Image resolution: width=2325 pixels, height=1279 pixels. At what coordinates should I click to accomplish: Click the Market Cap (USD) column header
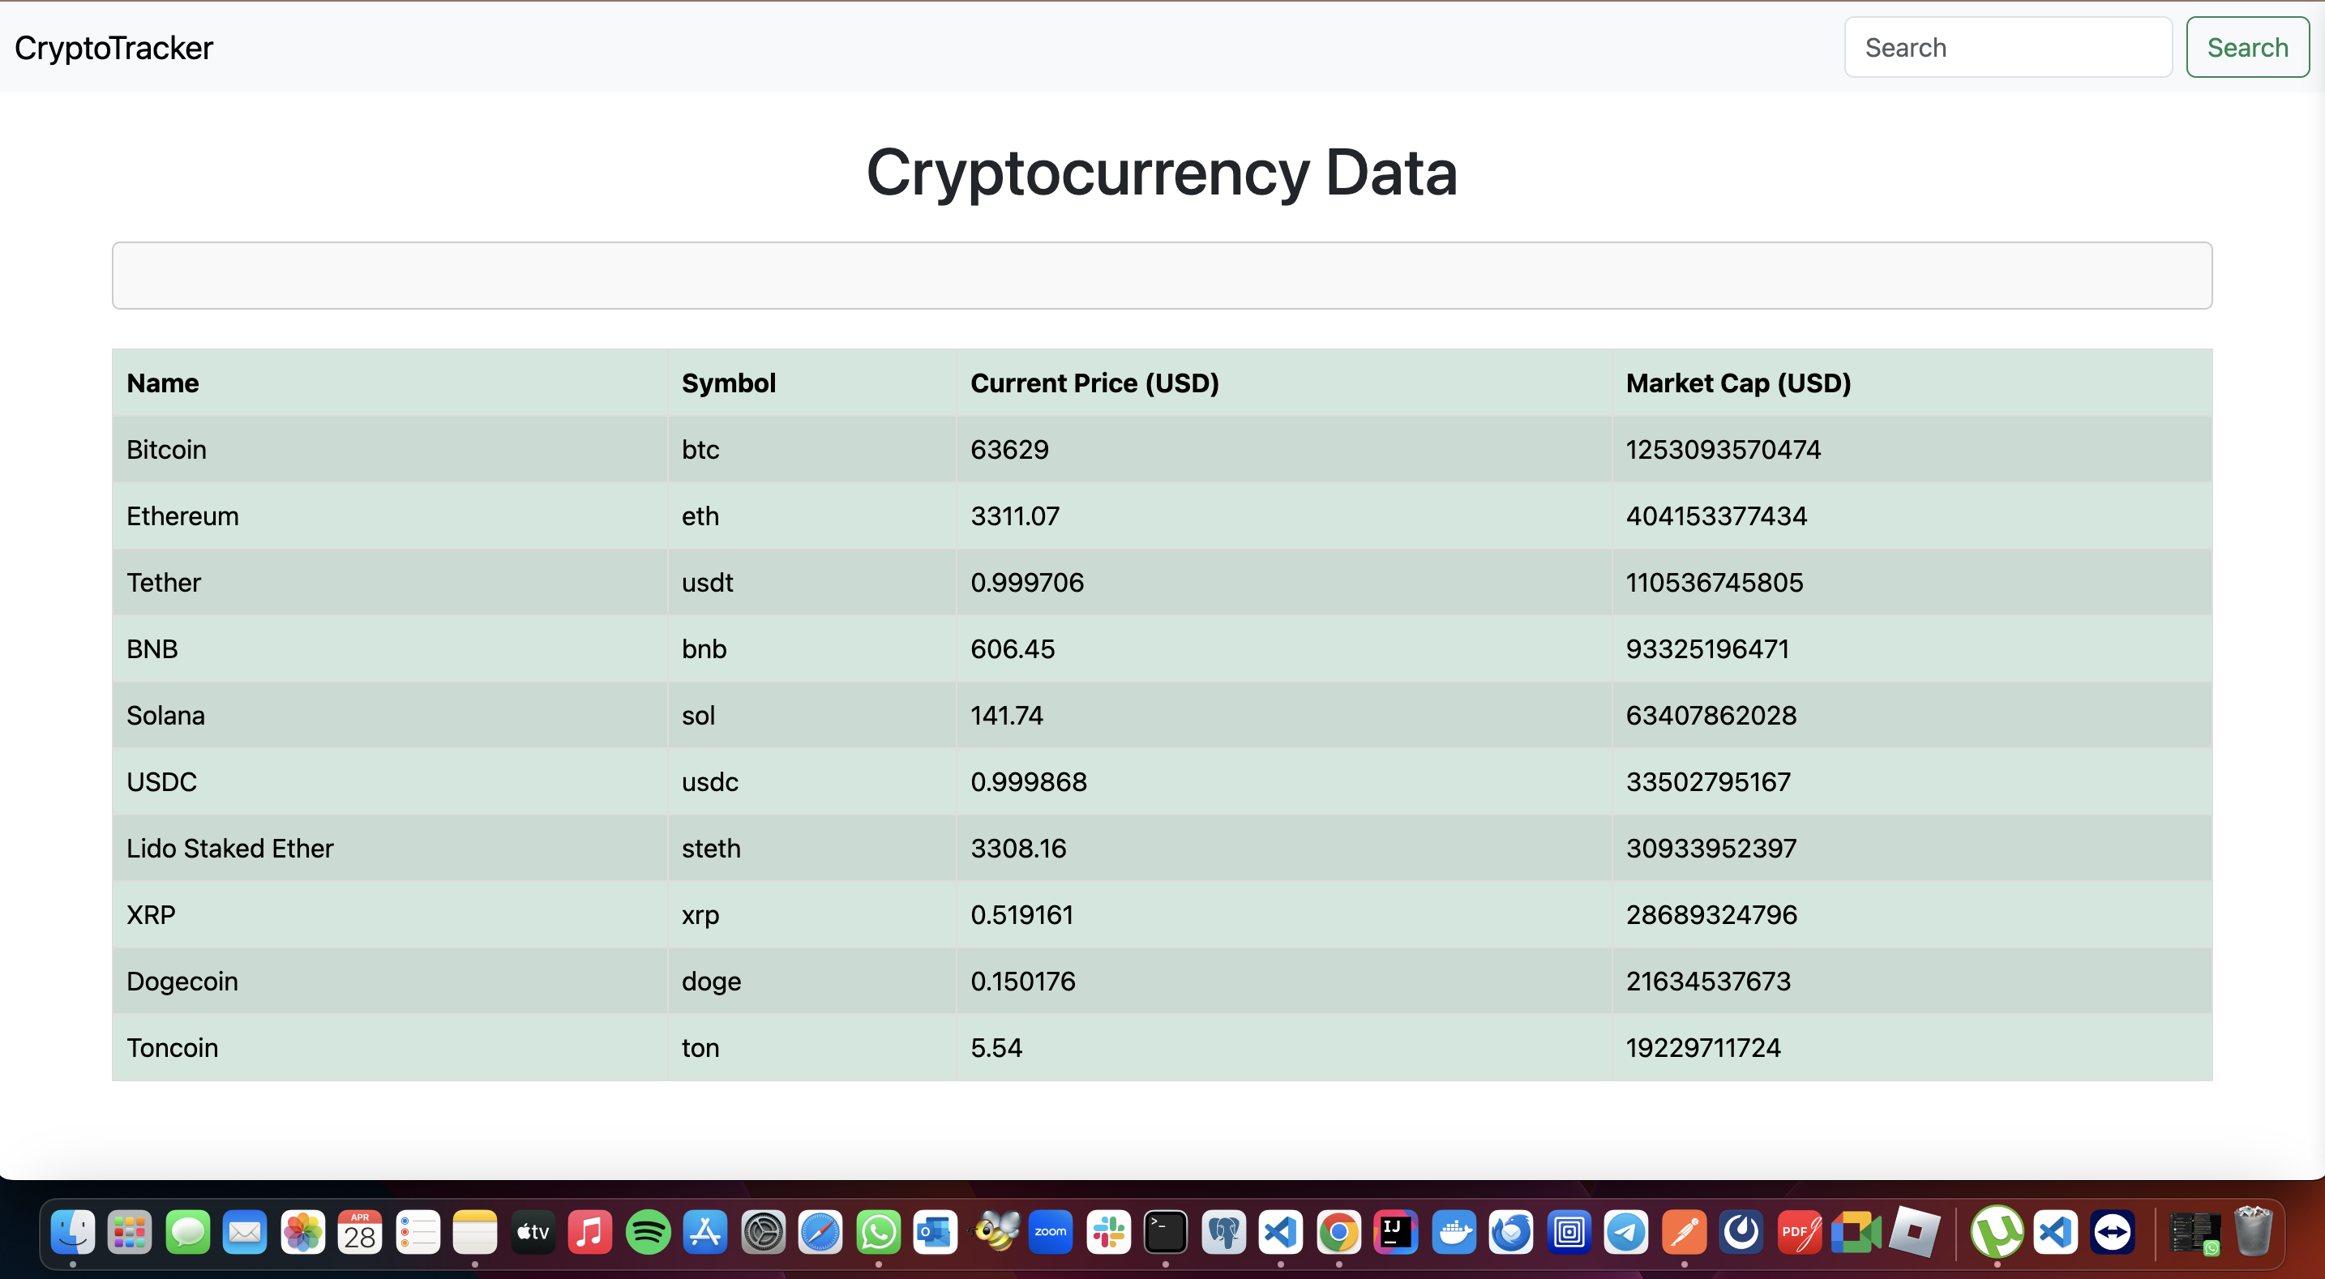tap(1737, 383)
